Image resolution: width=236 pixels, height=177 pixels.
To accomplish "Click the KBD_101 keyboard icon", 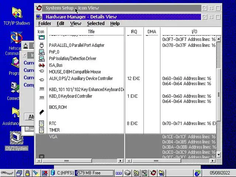I will 42,89.
